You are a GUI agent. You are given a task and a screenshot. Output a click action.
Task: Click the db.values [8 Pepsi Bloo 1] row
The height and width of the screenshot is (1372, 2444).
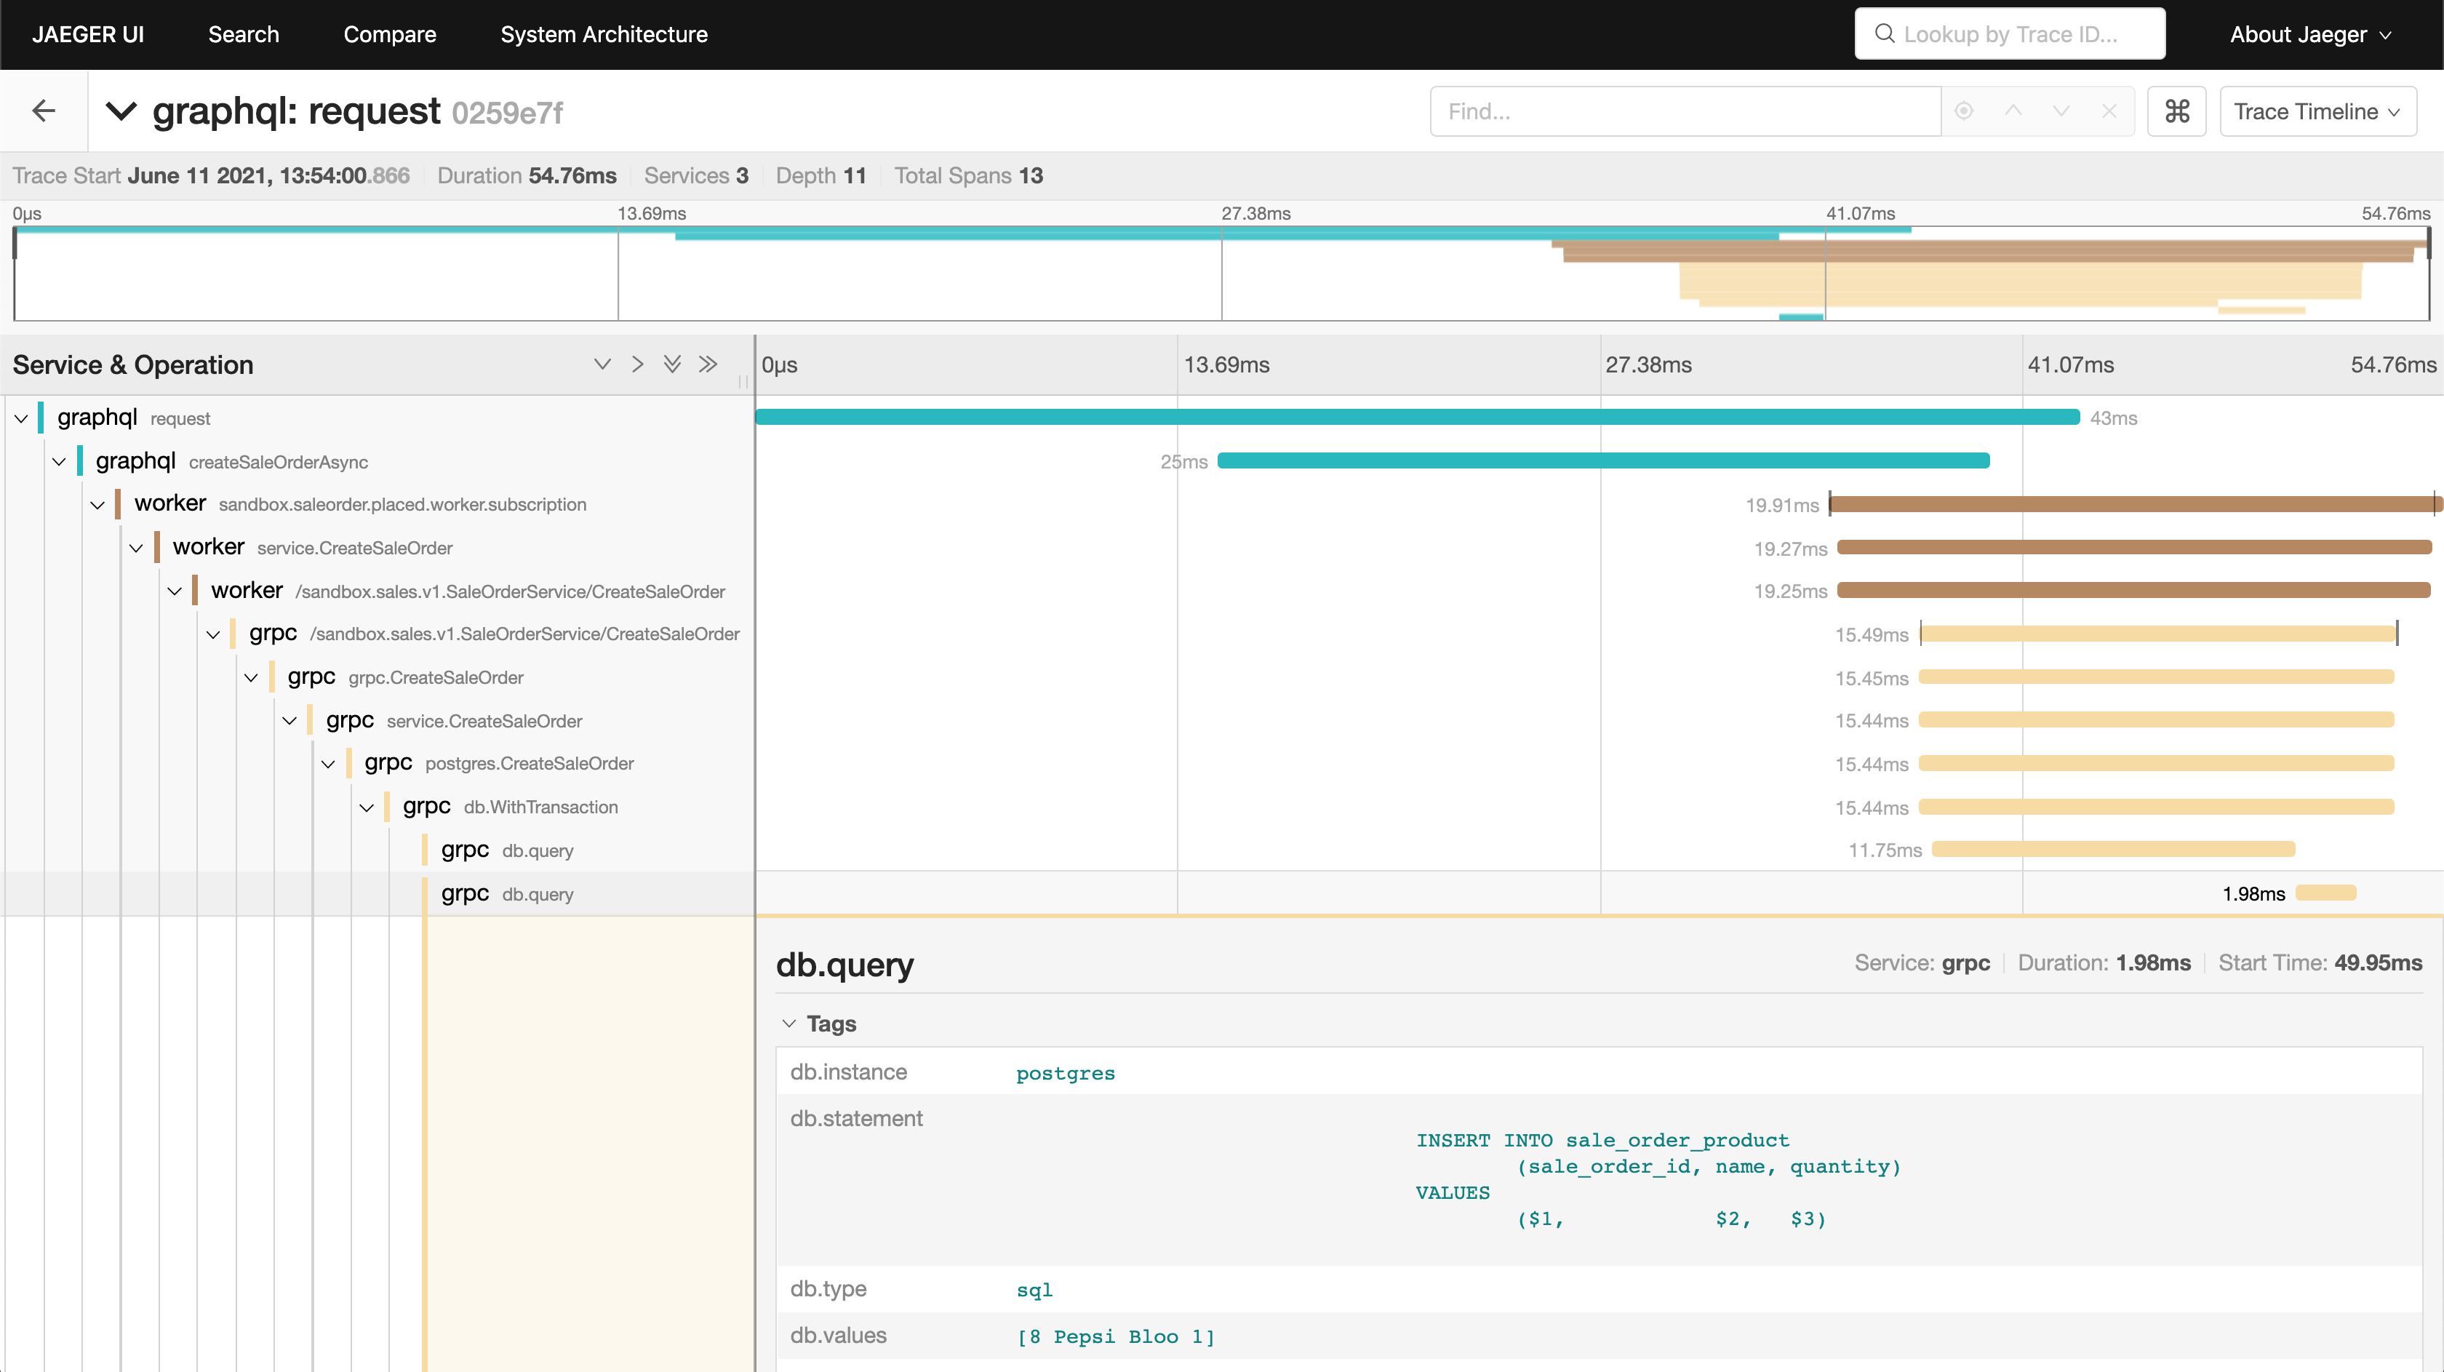(x=1599, y=1336)
